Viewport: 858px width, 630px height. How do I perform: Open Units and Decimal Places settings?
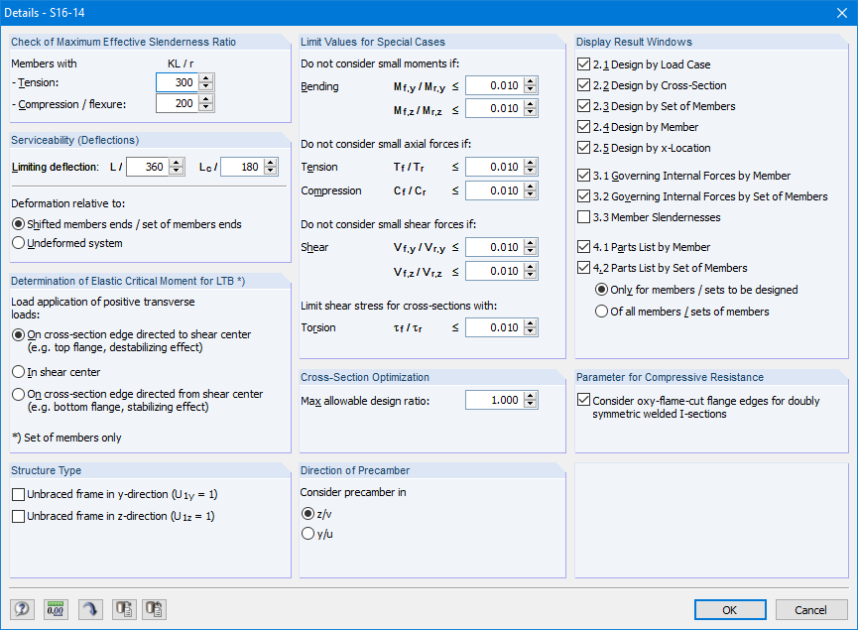point(56,609)
